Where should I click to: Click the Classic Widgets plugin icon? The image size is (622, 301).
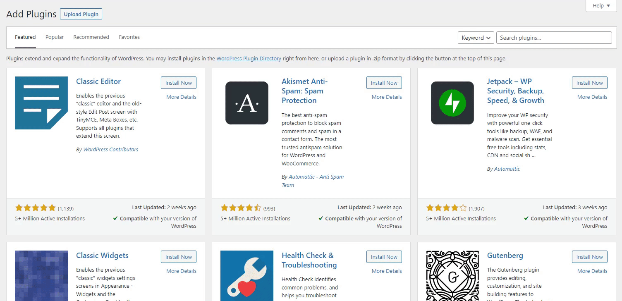tap(41, 276)
